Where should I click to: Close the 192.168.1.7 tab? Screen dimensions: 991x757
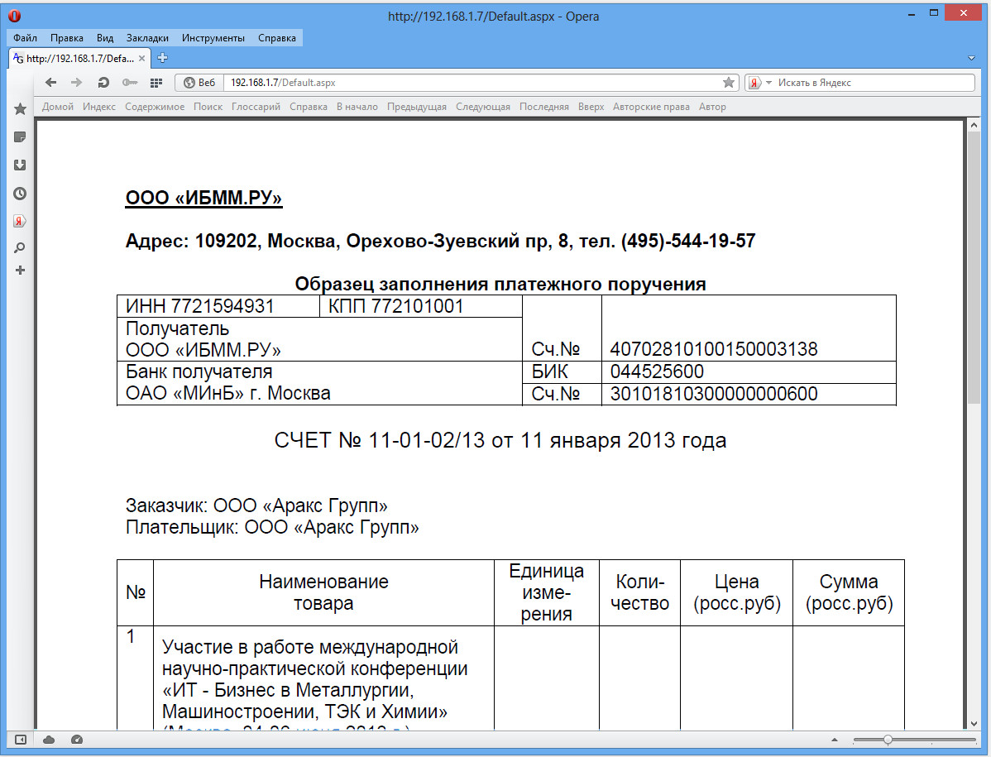141,58
